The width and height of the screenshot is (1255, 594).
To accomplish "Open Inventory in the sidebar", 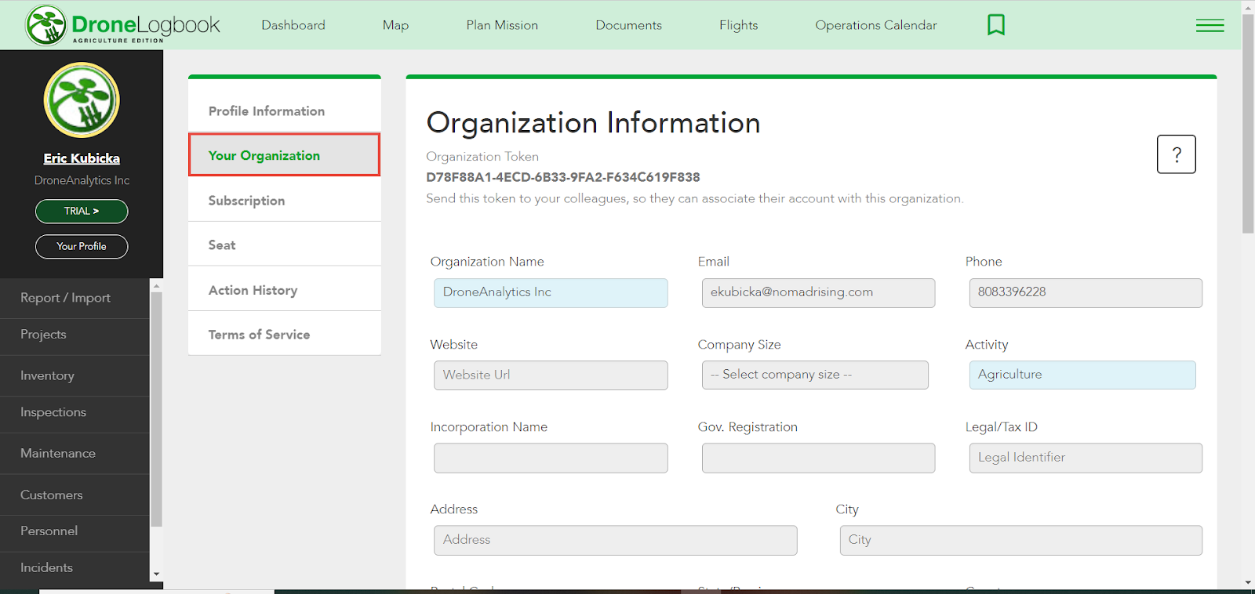I will 75,376.
